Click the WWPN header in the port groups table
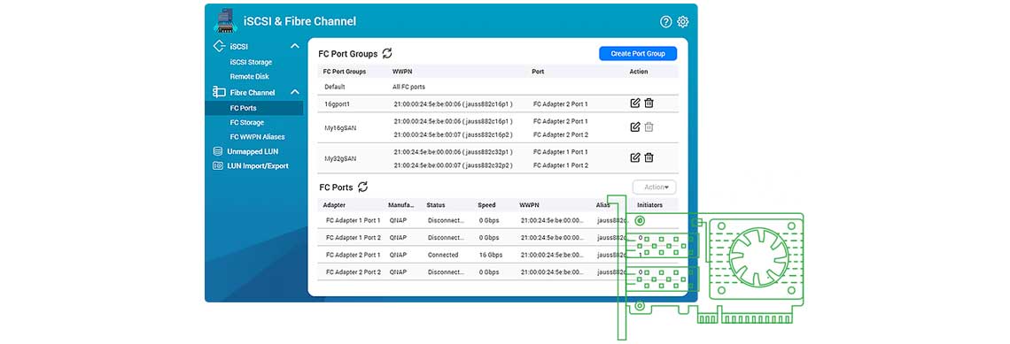This screenshot has width=1010, height=344. click(402, 72)
